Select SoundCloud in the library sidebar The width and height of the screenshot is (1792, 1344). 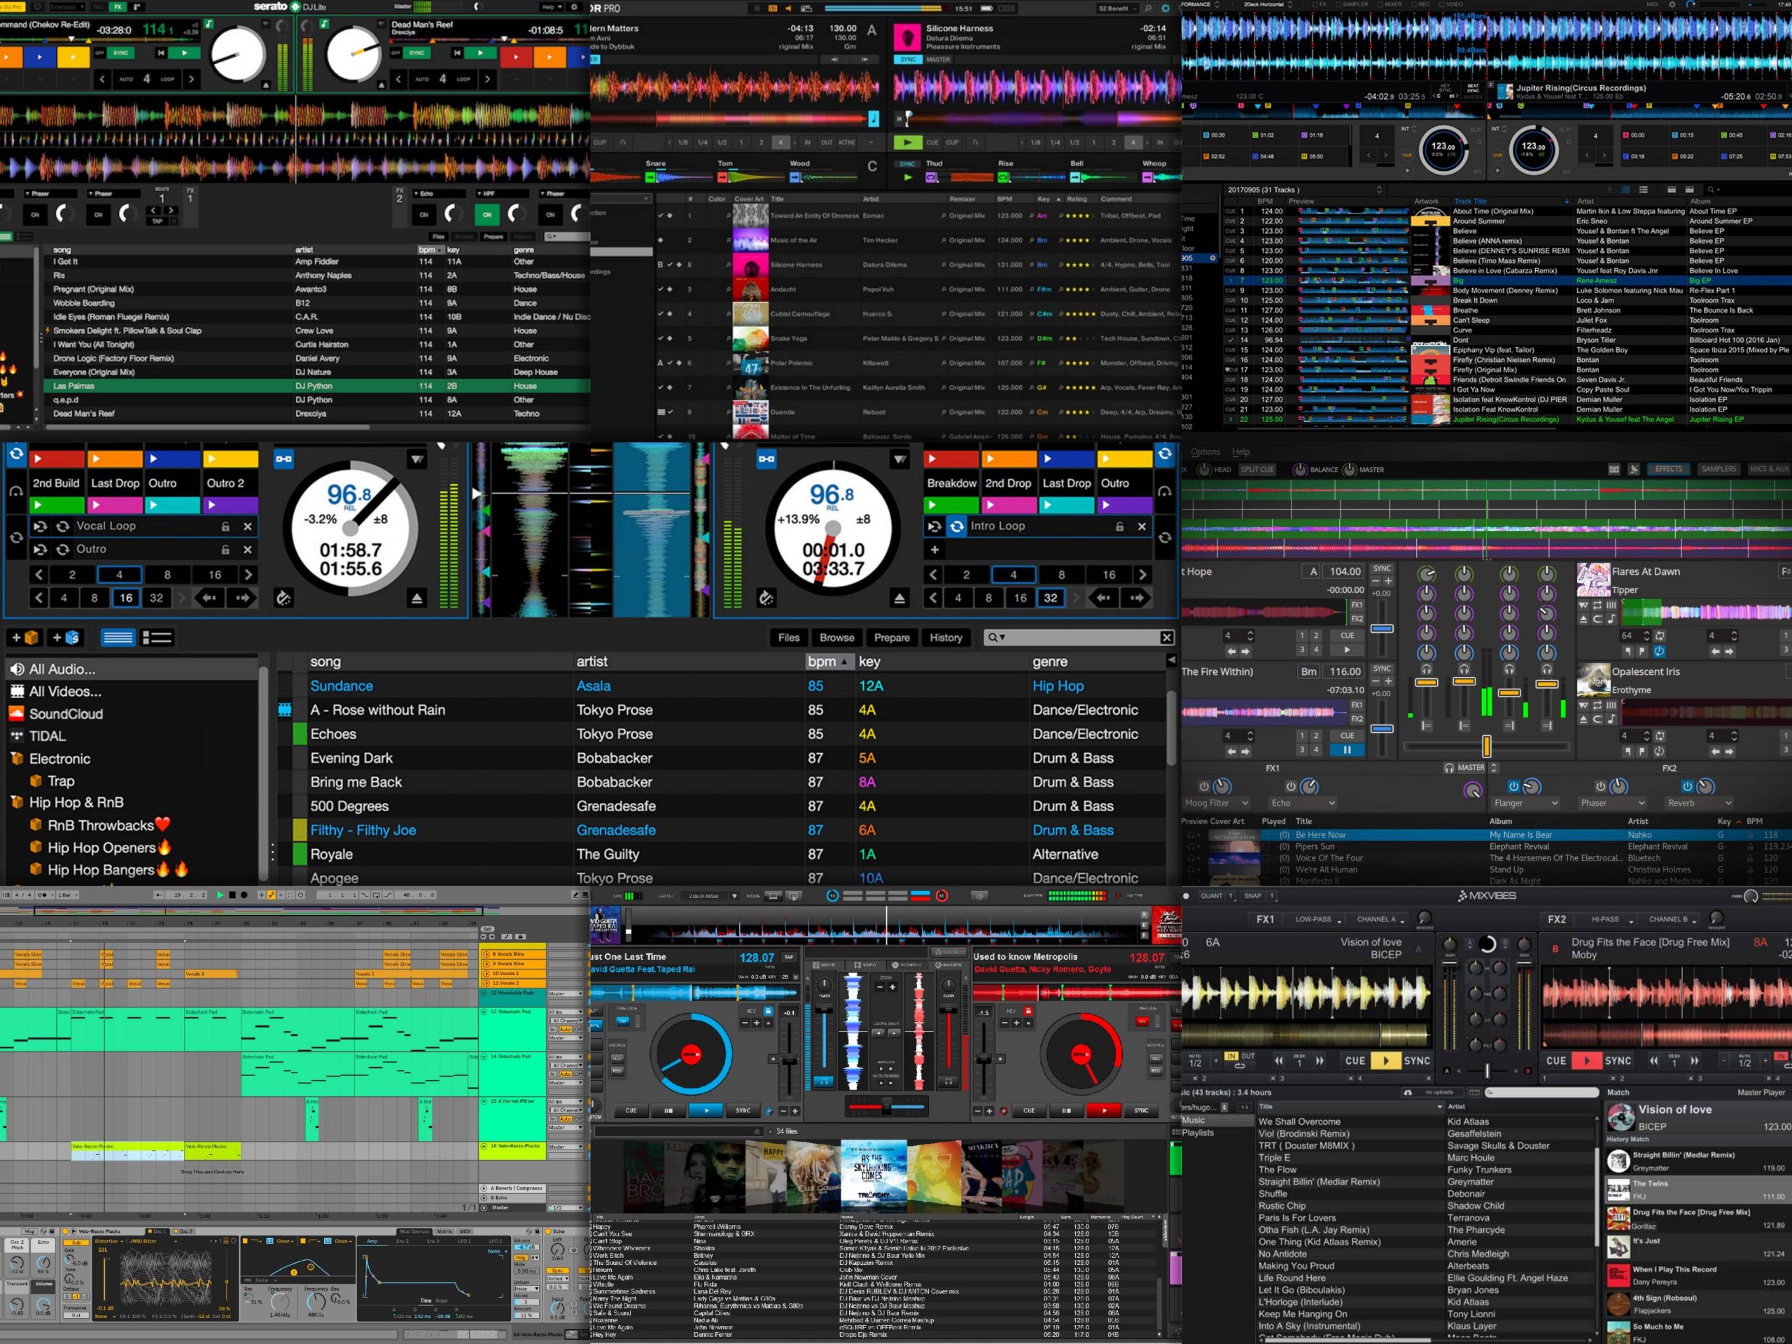click(x=66, y=714)
